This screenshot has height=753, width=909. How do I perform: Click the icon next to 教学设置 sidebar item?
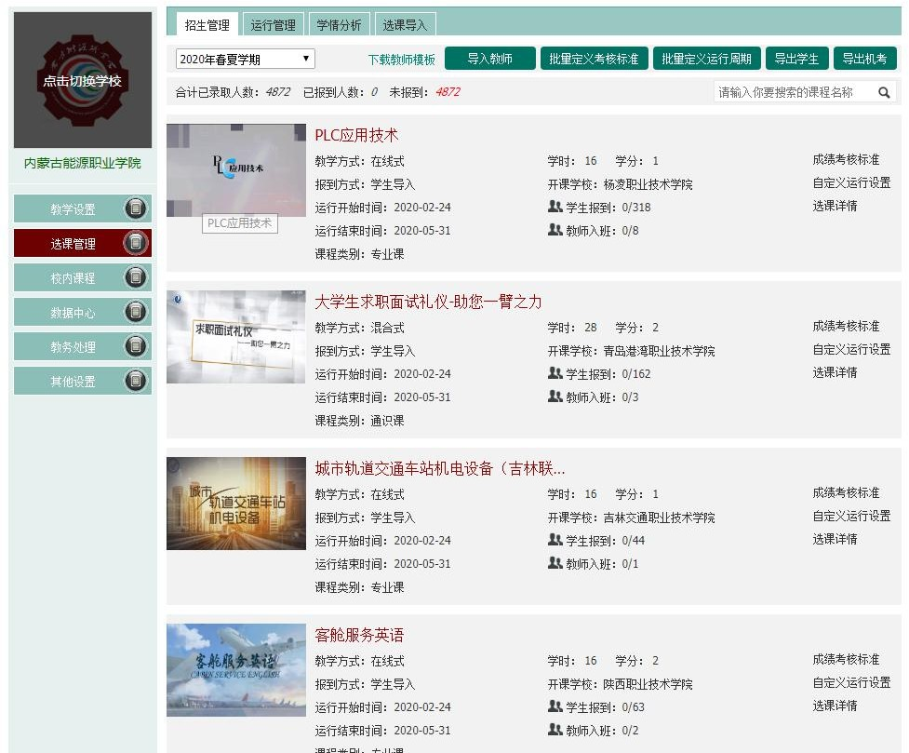[x=138, y=208]
